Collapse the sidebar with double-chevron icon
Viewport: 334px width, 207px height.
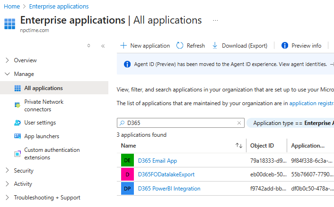pos(103,46)
